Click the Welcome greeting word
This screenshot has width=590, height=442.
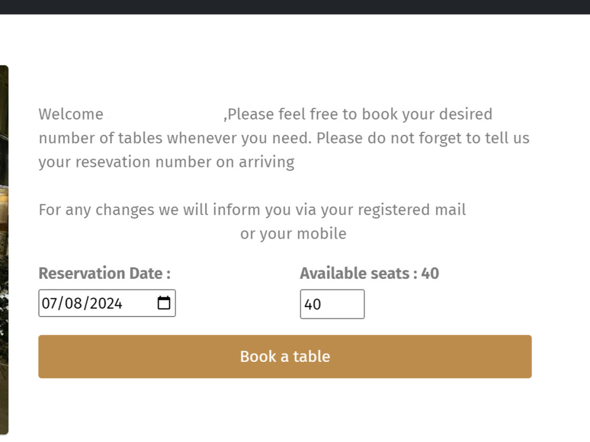coord(71,114)
